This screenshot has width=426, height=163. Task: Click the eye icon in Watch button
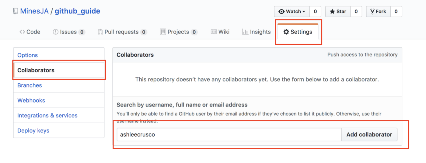pos(281,12)
